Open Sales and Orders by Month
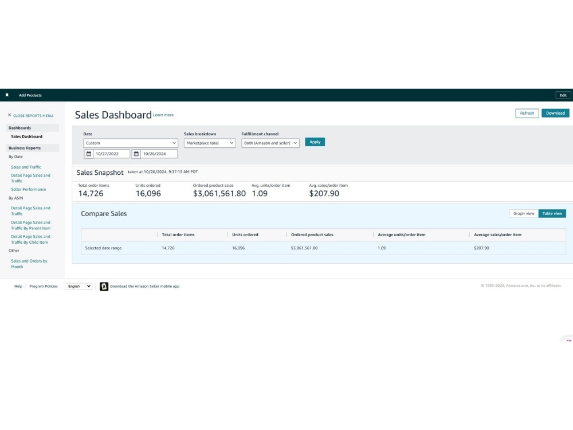 (29, 264)
